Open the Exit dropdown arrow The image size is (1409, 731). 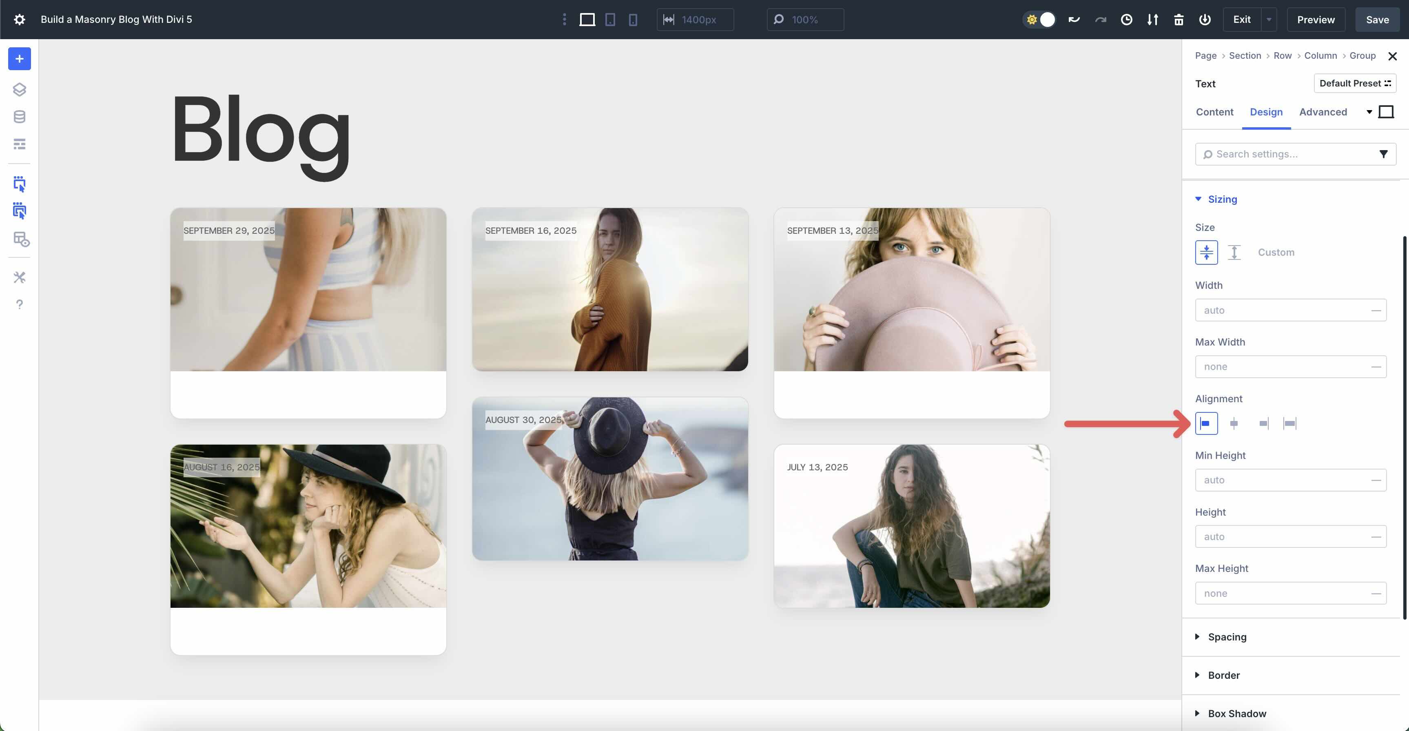pyautogui.click(x=1269, y=19)
